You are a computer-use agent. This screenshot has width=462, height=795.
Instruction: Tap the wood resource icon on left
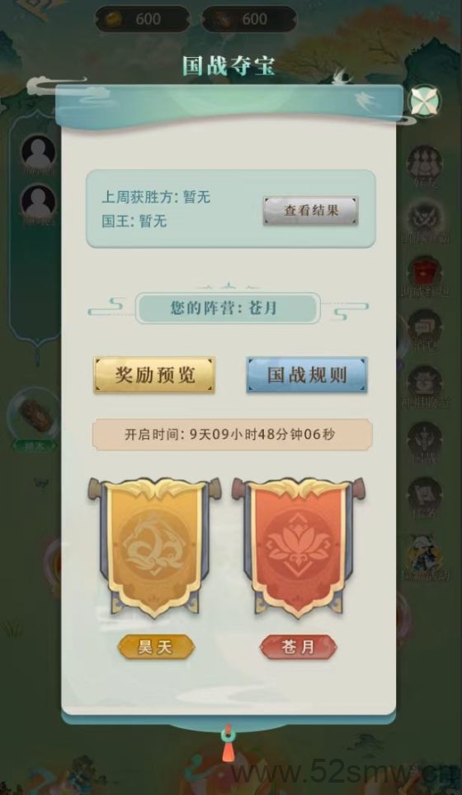[x=33, y=414]
